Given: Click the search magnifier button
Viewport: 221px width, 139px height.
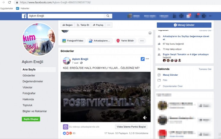Looking at the screenshot, I should pyautogui.click(x=108, y=16).
